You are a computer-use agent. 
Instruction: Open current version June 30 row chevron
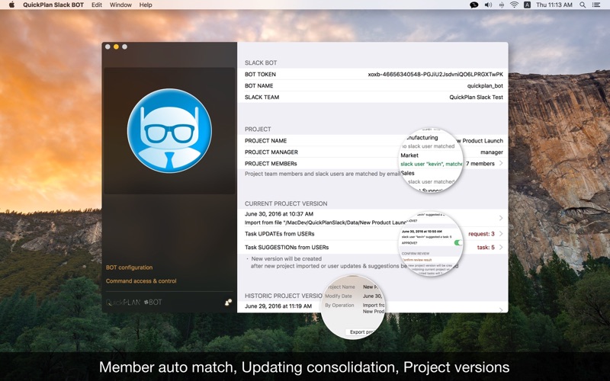501,218
